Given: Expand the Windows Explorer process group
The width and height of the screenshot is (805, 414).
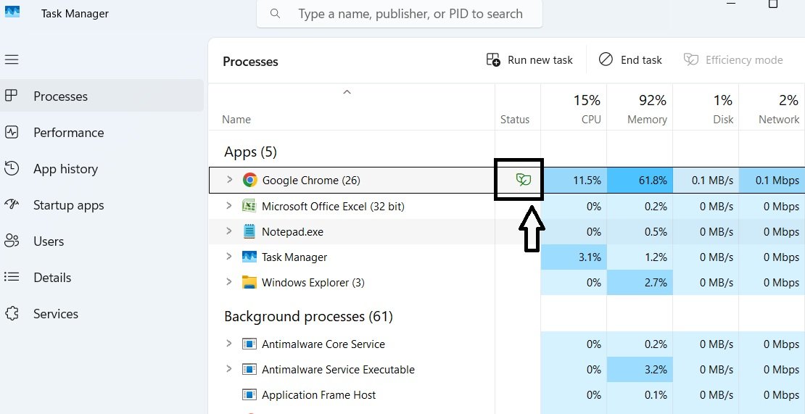Looking at the screenshot, I should (229, 281).
